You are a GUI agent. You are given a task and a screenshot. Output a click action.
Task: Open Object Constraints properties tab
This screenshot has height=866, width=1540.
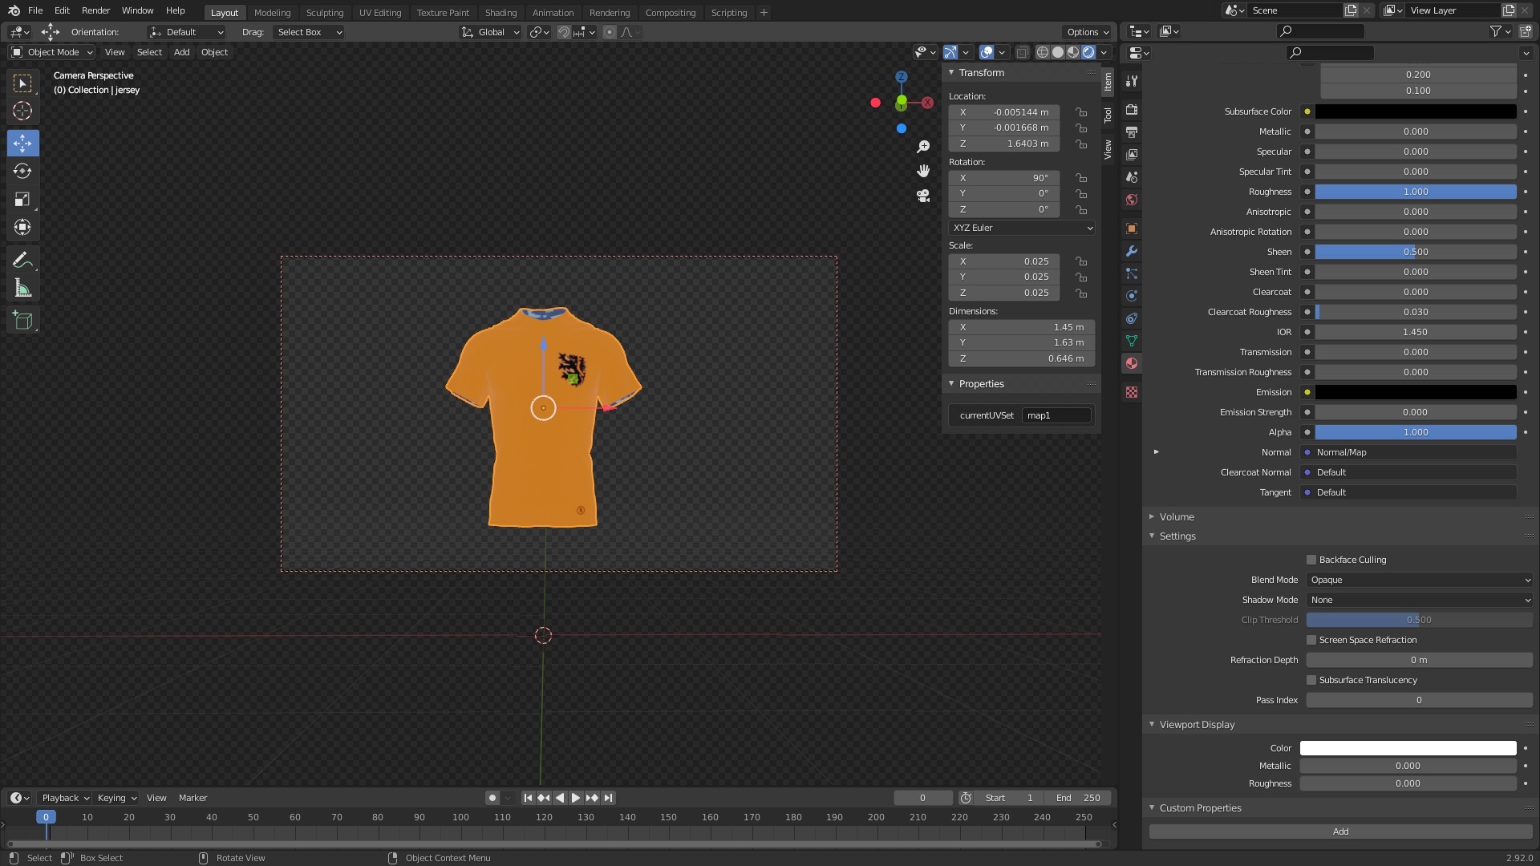click(x=1132, y=318)
